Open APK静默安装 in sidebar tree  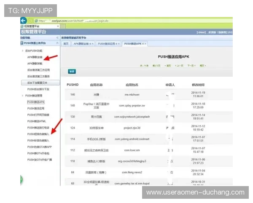pyautogui.click(x=35, y=57)
